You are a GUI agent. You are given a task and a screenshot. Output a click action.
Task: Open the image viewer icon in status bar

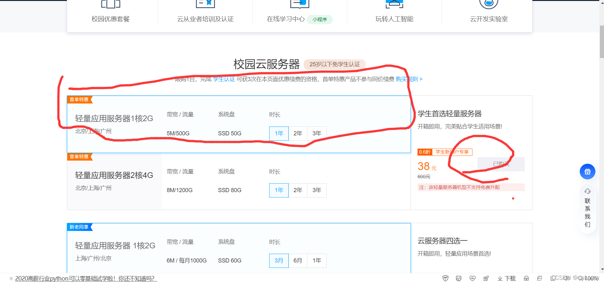coord(459,278)
